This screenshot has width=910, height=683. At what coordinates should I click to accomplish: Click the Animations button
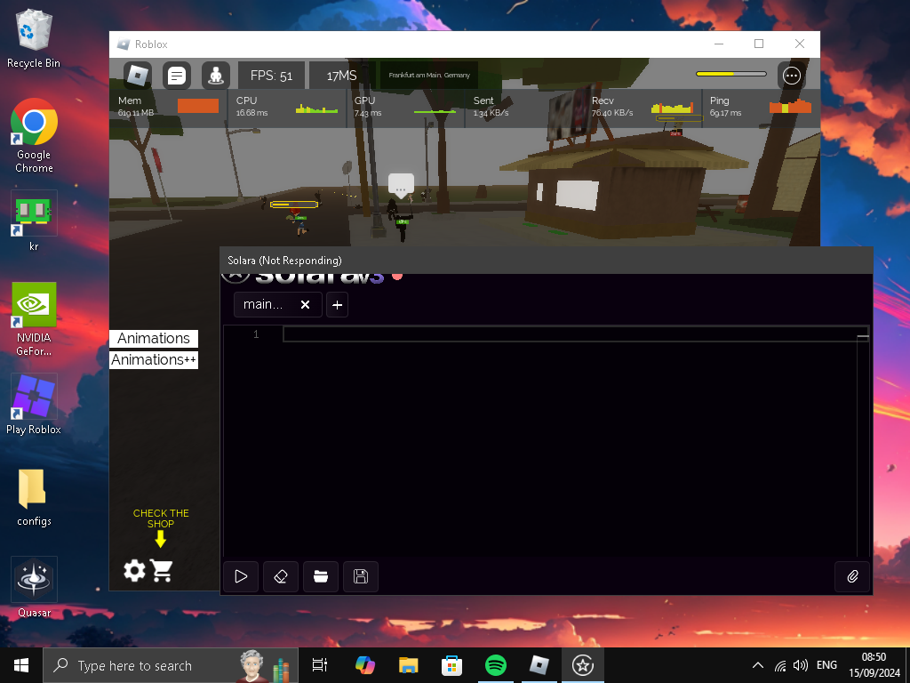click(x=154, y=339)
